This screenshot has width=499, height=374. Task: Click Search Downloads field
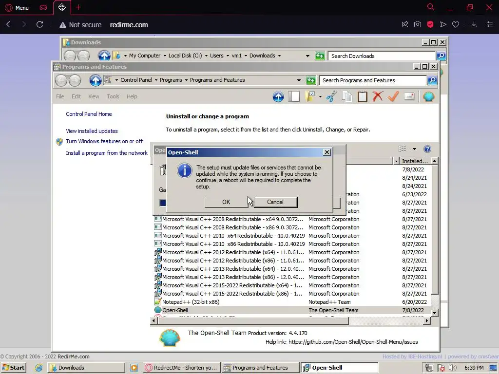(x=382, y=56)
